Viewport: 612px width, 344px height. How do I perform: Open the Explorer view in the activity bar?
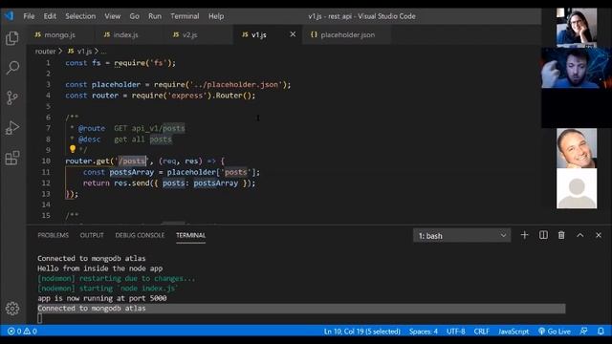pos(12,38)
